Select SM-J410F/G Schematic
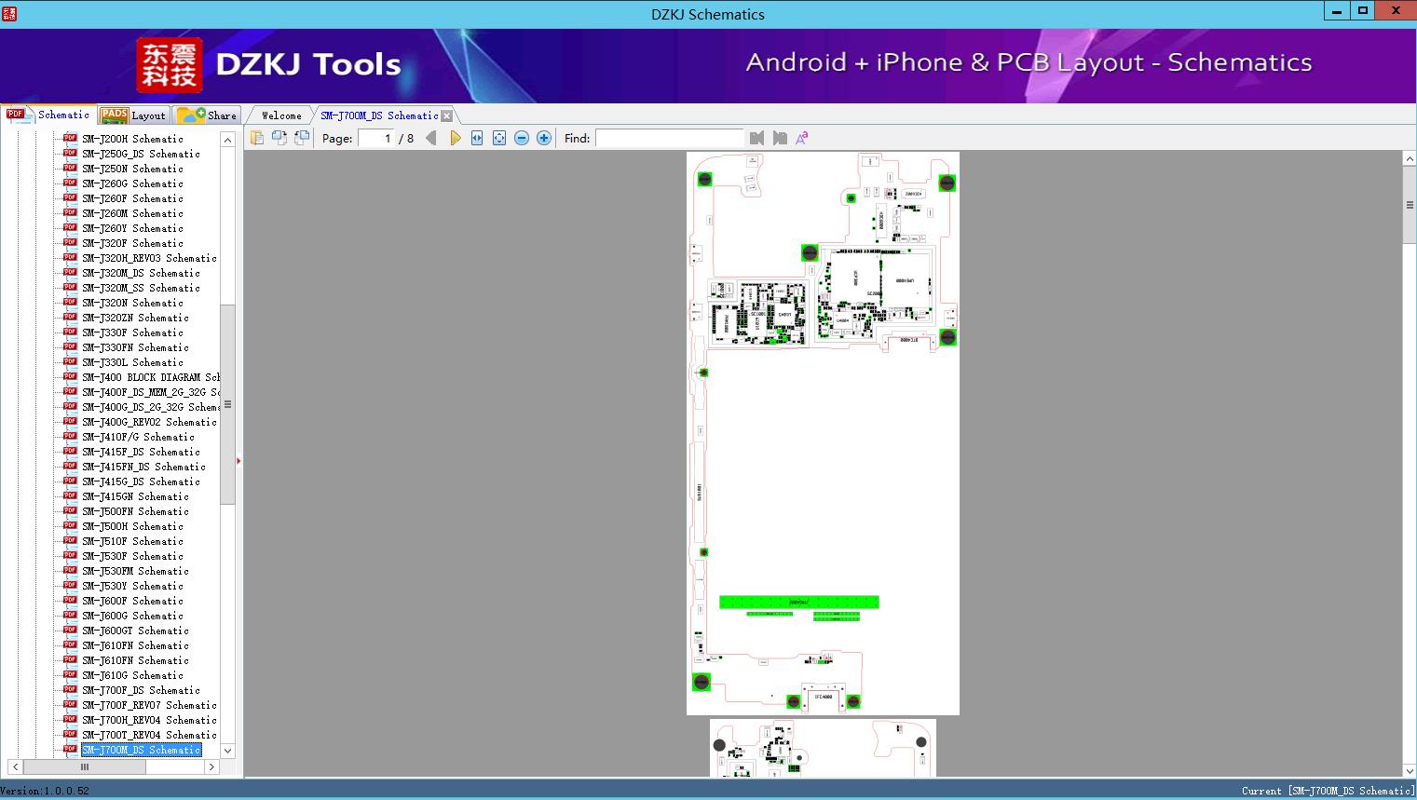Image resolution: width=1417 pixels, height=800 pixels. [138, 437]
